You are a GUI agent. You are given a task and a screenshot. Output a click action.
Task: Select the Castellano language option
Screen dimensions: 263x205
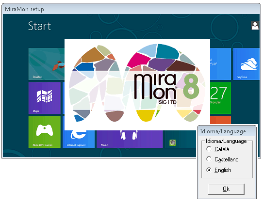coord(222,159)
